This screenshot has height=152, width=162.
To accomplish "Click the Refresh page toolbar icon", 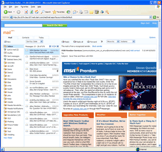I will click(32, 12).
